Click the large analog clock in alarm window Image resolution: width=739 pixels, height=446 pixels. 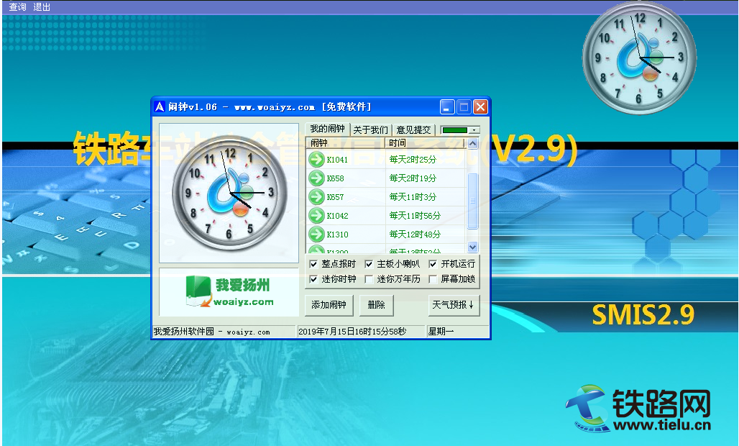coord(229,193)
